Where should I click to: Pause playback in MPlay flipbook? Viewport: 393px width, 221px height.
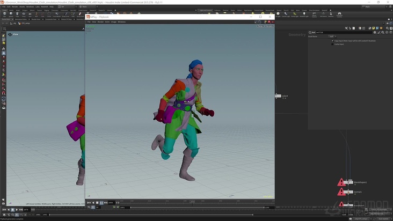(x=101, y=202)
